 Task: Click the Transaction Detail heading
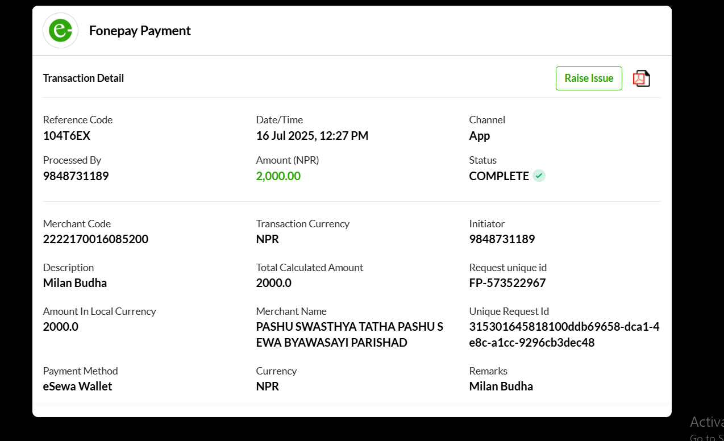tap(84, 78)
